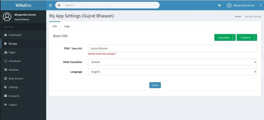264x120 pixels.
Task: Focus the Title input field
Action: tap(172, 48)
